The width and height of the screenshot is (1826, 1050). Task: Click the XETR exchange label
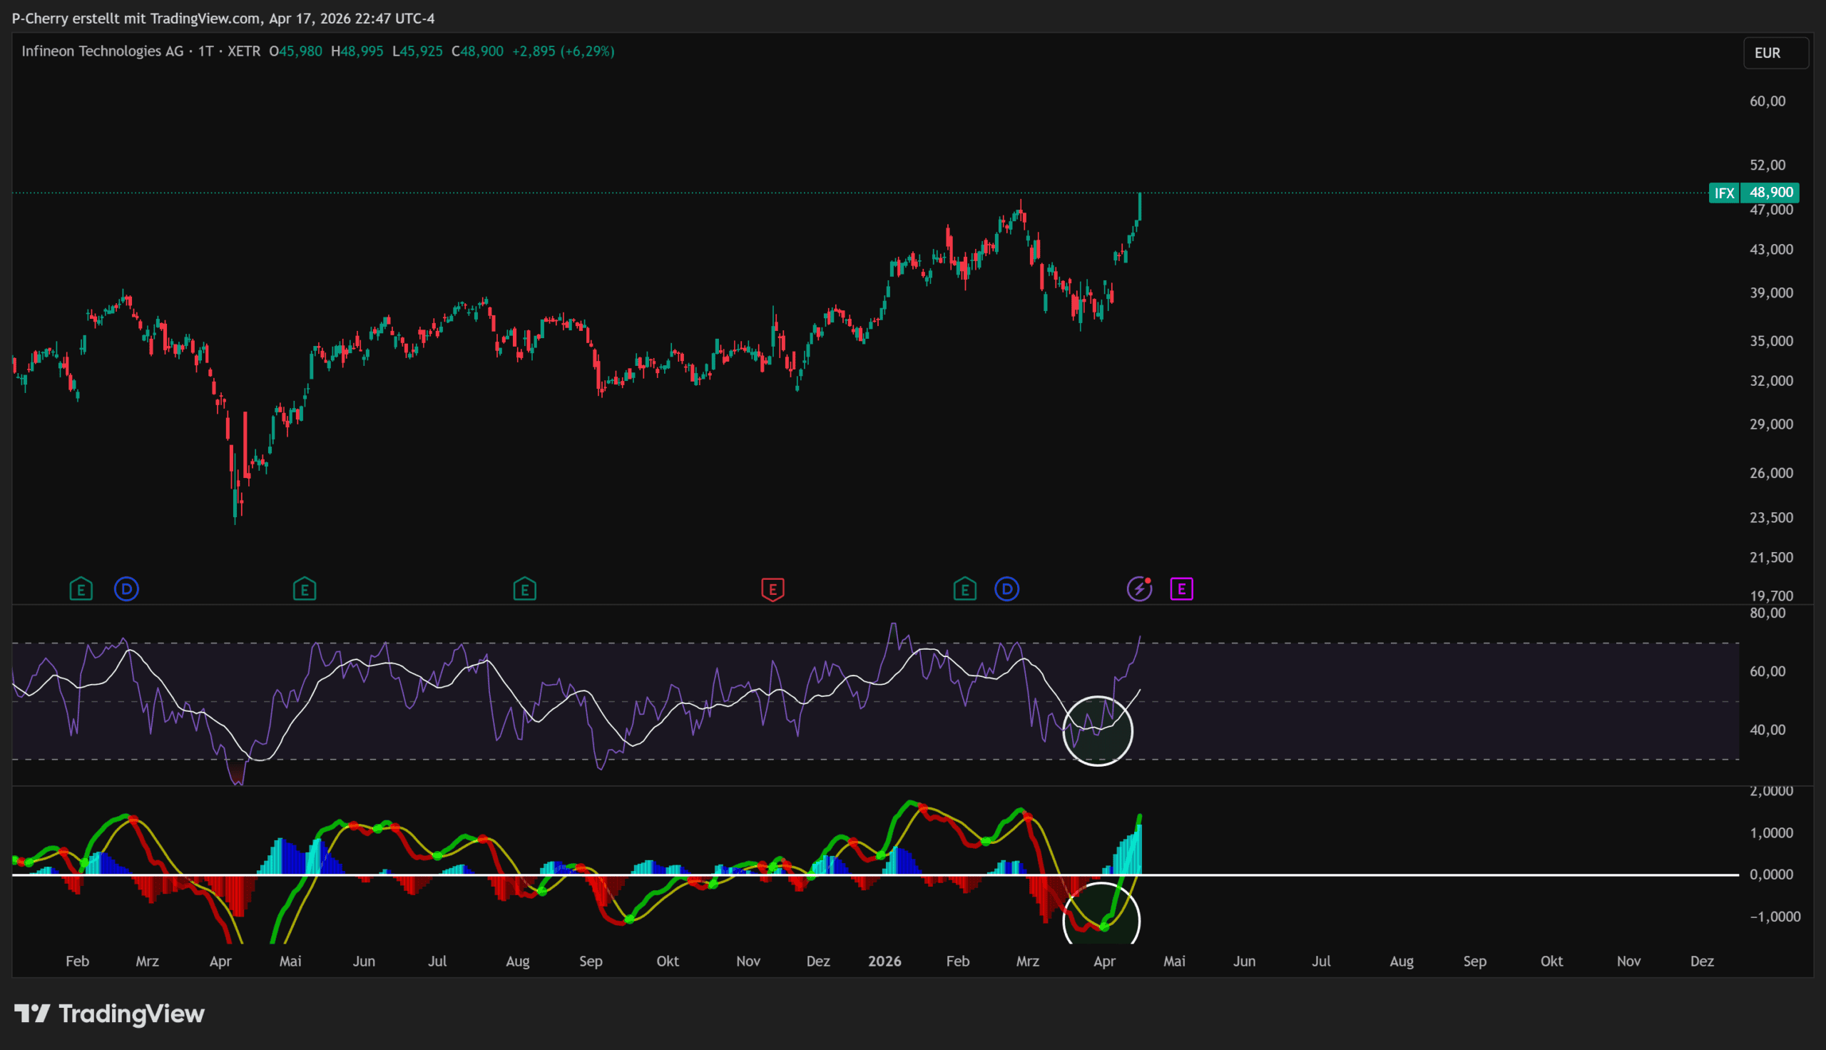pyautogui.click(x=244, y=51)
